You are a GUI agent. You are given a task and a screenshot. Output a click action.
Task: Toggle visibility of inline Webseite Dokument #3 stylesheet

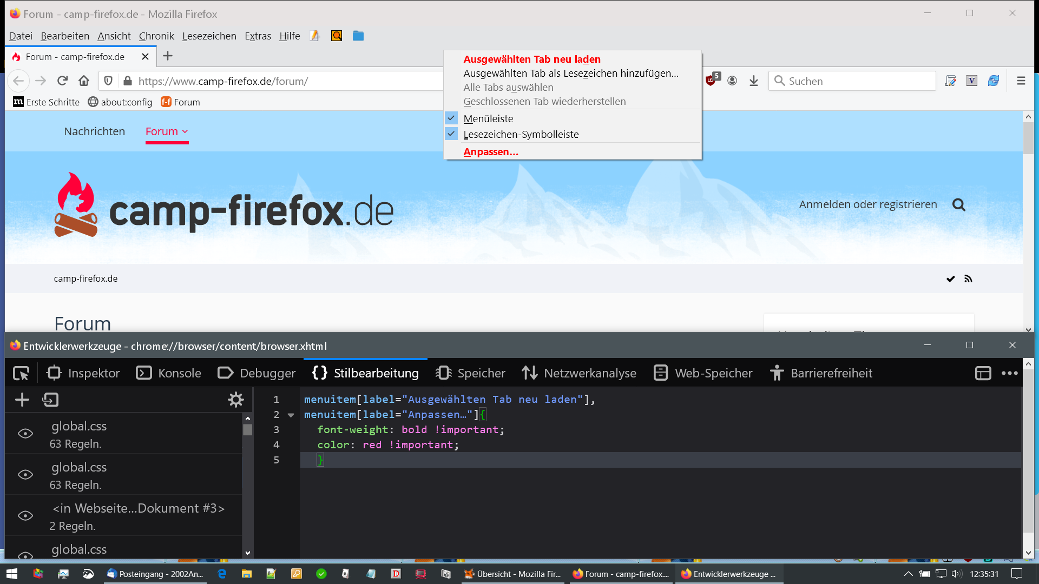(25, 516)
